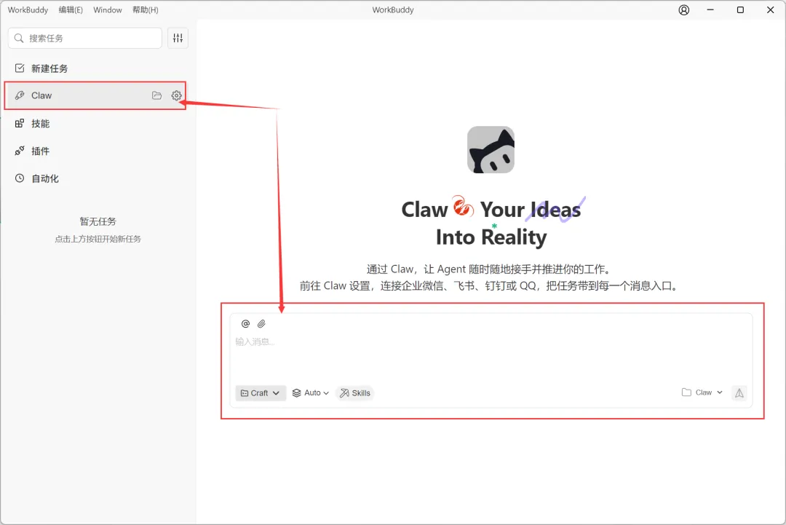
Task: Maximize the WorkBuddy window
Action: point(740,10)
